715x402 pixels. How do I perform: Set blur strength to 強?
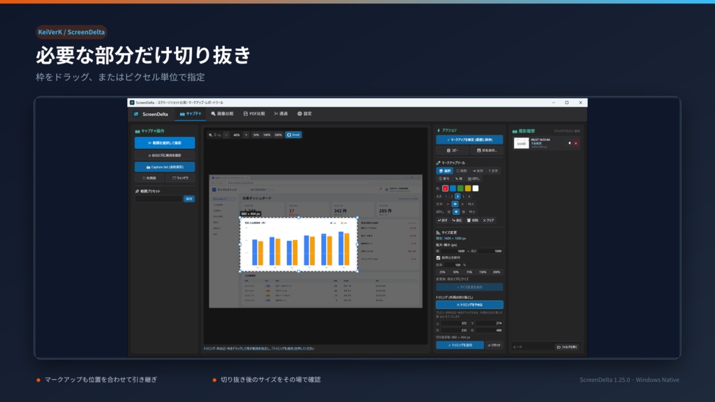click(x=464, y=212)
